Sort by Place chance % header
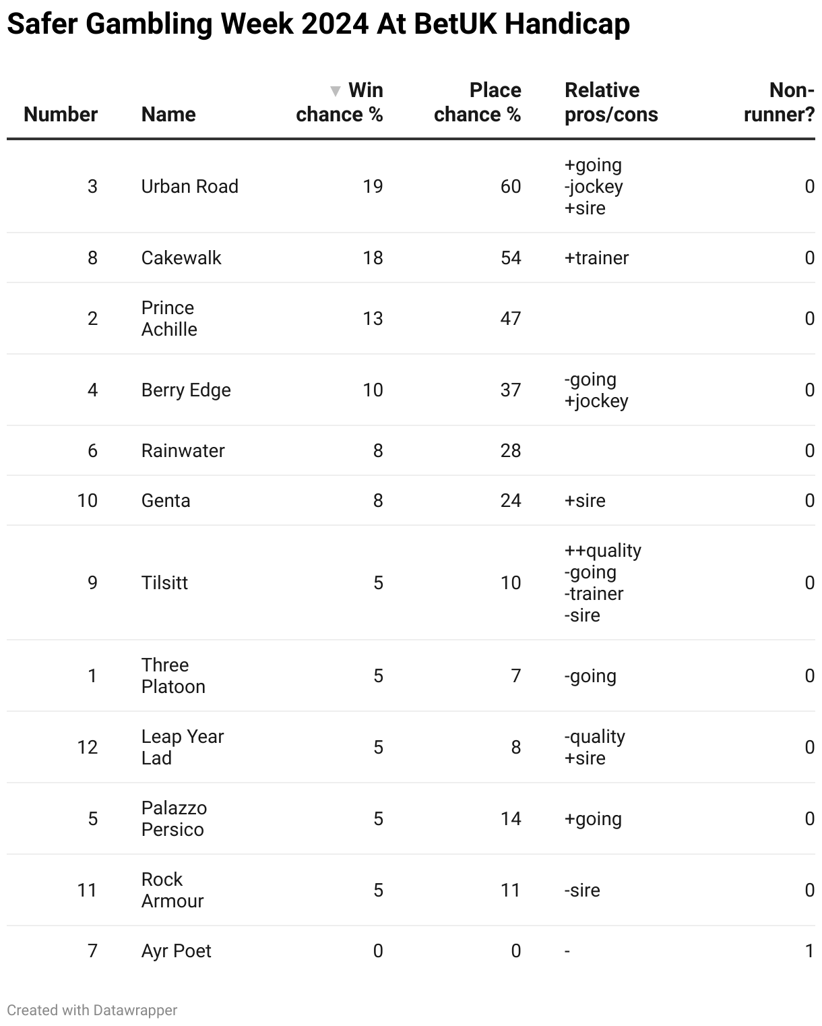Image resolution: width=822 pixels, height=1026 pixels. [477, 102]
